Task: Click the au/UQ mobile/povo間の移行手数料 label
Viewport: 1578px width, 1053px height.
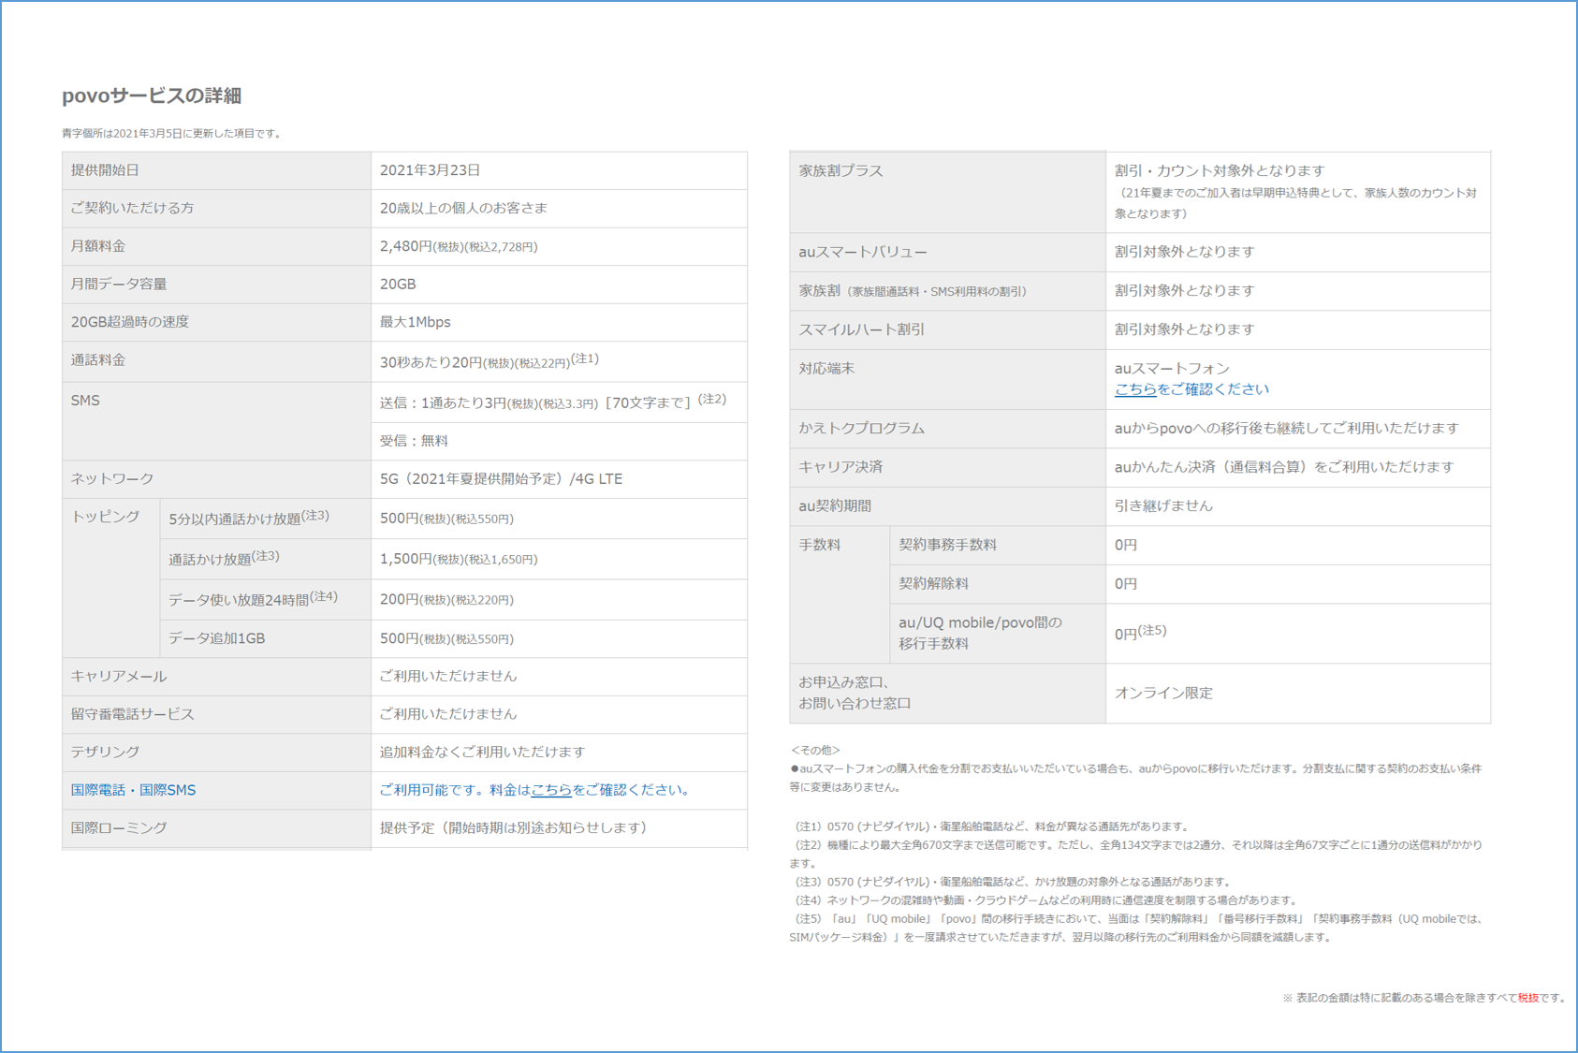Action: coord(980,633)
